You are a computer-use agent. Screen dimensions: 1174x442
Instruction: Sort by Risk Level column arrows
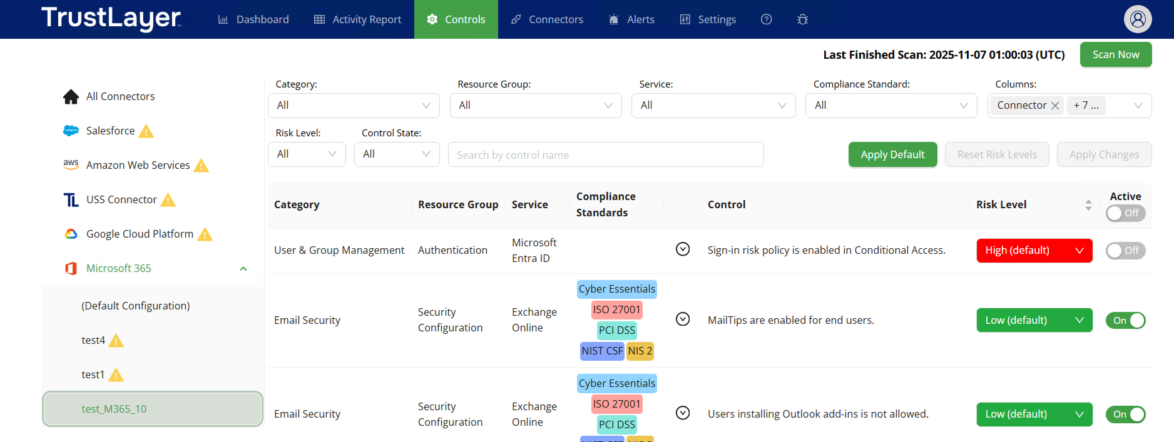point(1088,205)
